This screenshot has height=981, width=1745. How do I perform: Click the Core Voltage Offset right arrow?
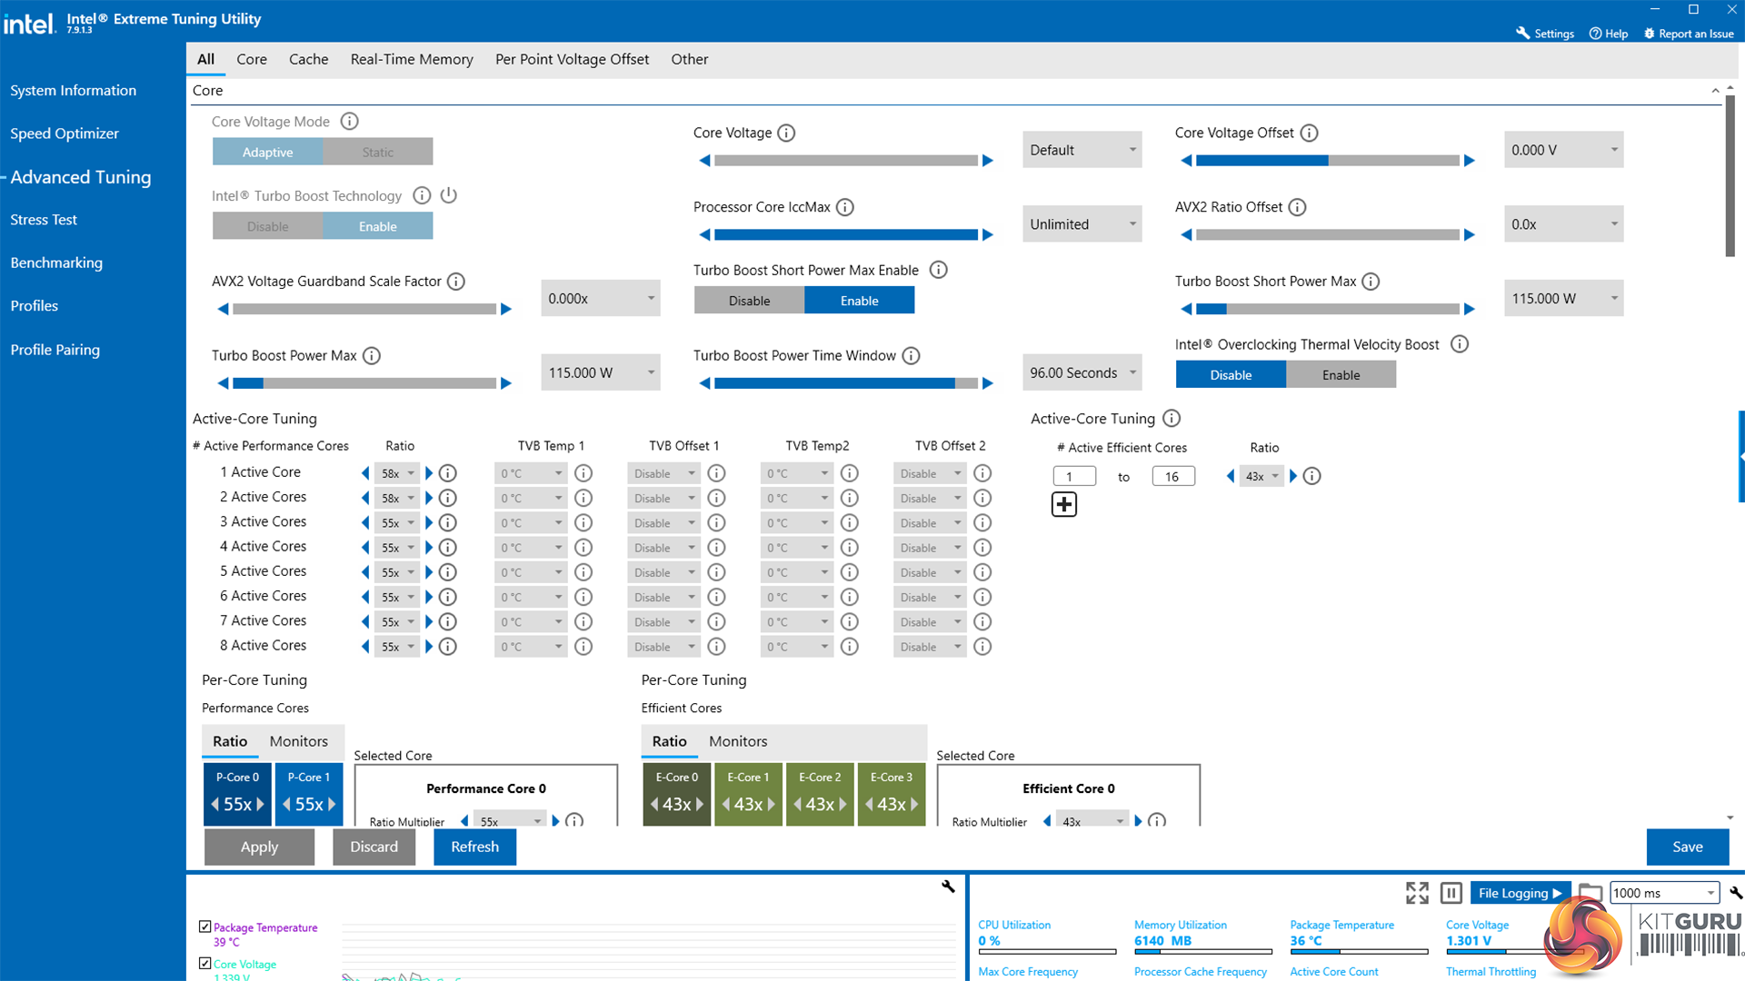coord(1470,161)
